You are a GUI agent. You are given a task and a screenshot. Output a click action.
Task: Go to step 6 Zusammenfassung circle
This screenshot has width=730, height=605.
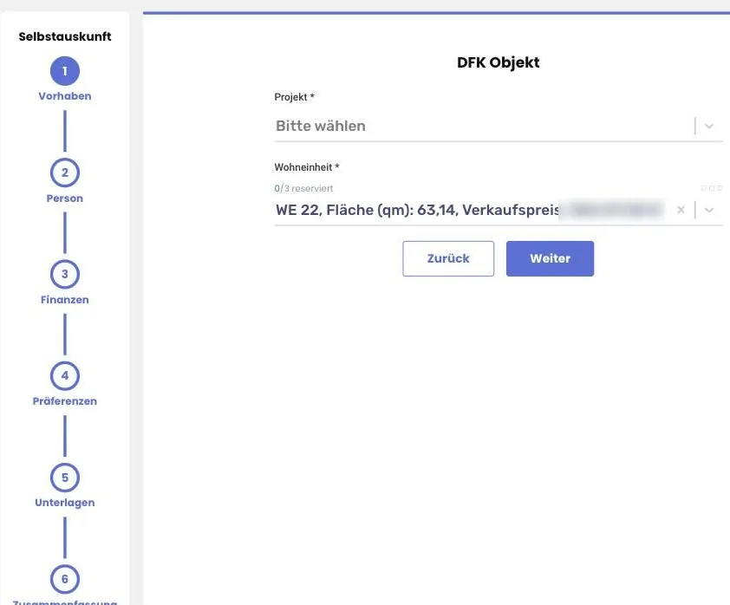click(x=65, y=579)
